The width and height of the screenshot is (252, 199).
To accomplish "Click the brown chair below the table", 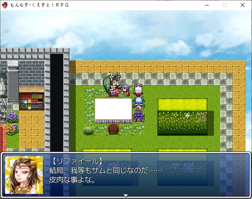I will 113,129.
